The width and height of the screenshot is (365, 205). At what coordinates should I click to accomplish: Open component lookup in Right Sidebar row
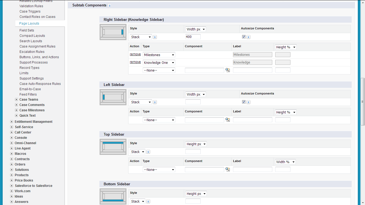(227, 70)
